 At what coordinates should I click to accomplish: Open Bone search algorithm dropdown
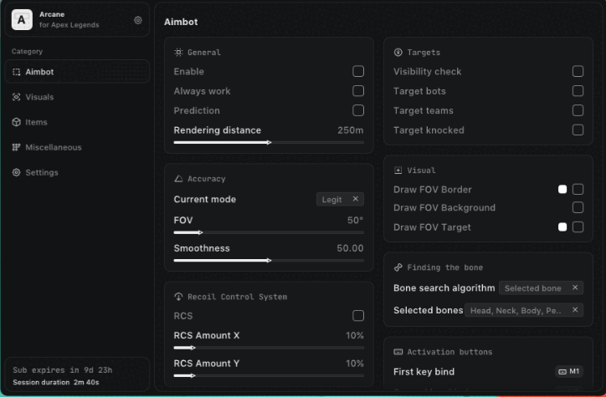[541, 288]
